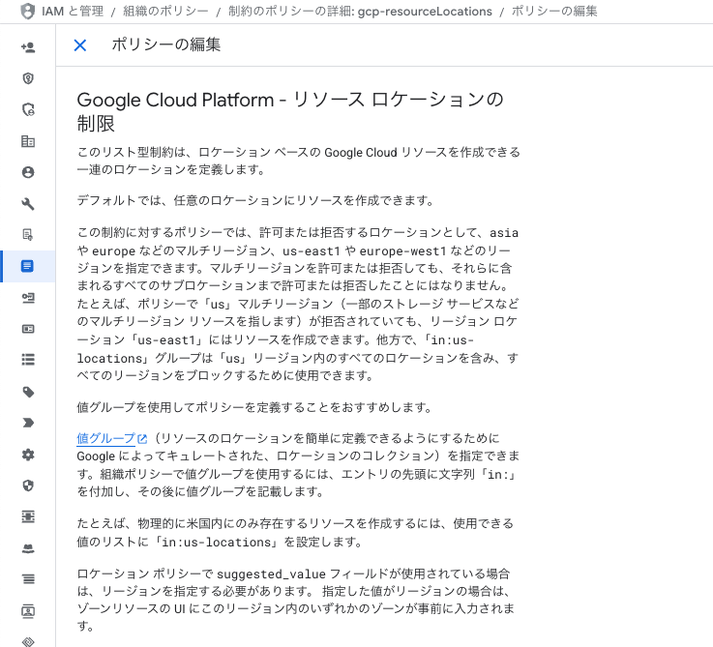Click the account circle icon in sidebar
This screenshot has height=647, width=713.
[x=27, y=172]
